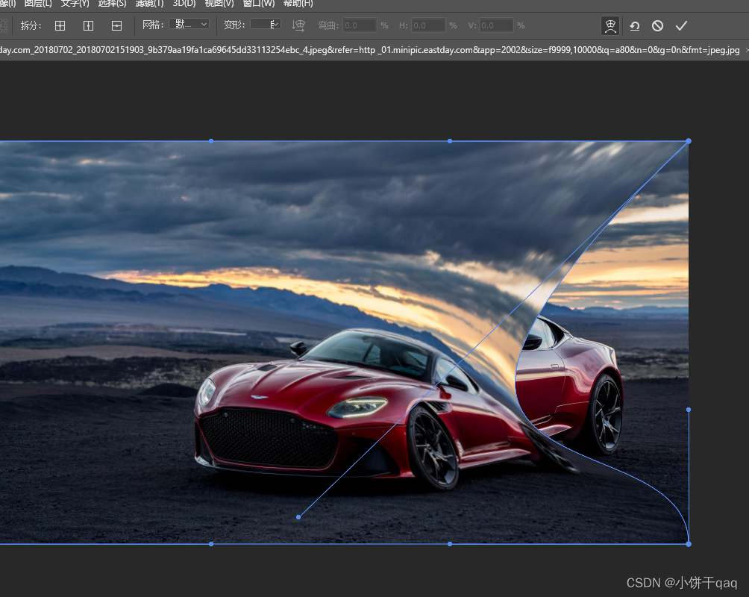The height and width of the screenshot is (597, 749).
Task: Click the warp point on the right edge
Action: tap(689, 410)
